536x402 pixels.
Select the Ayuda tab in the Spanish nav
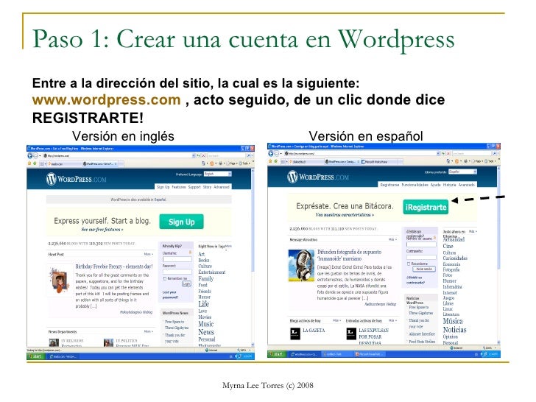436,185
